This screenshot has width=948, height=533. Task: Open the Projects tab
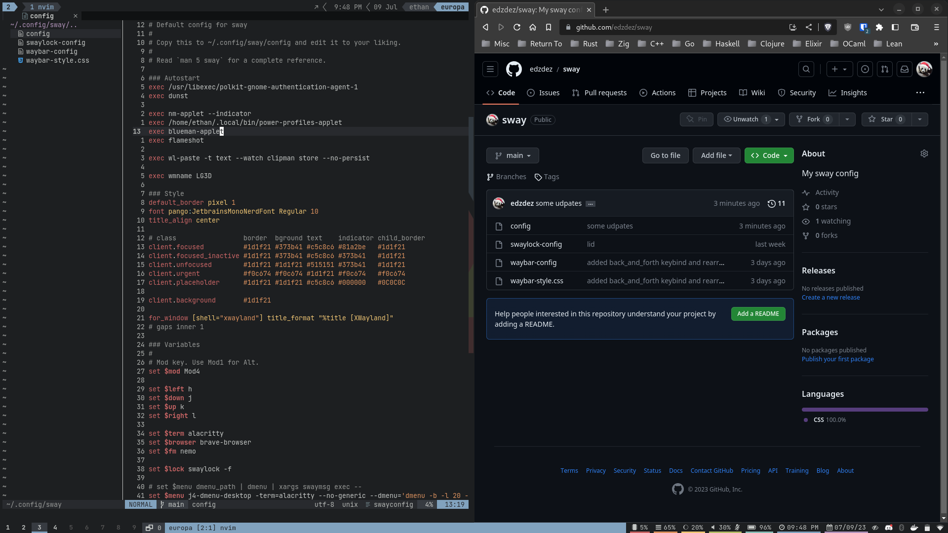[708, 93]
